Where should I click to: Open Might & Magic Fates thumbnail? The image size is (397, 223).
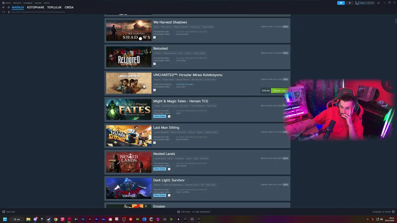129,109
